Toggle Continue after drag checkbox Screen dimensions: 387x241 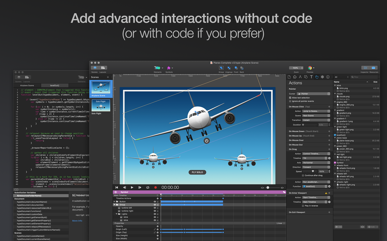pyautogui.click(x=303, y=175)
